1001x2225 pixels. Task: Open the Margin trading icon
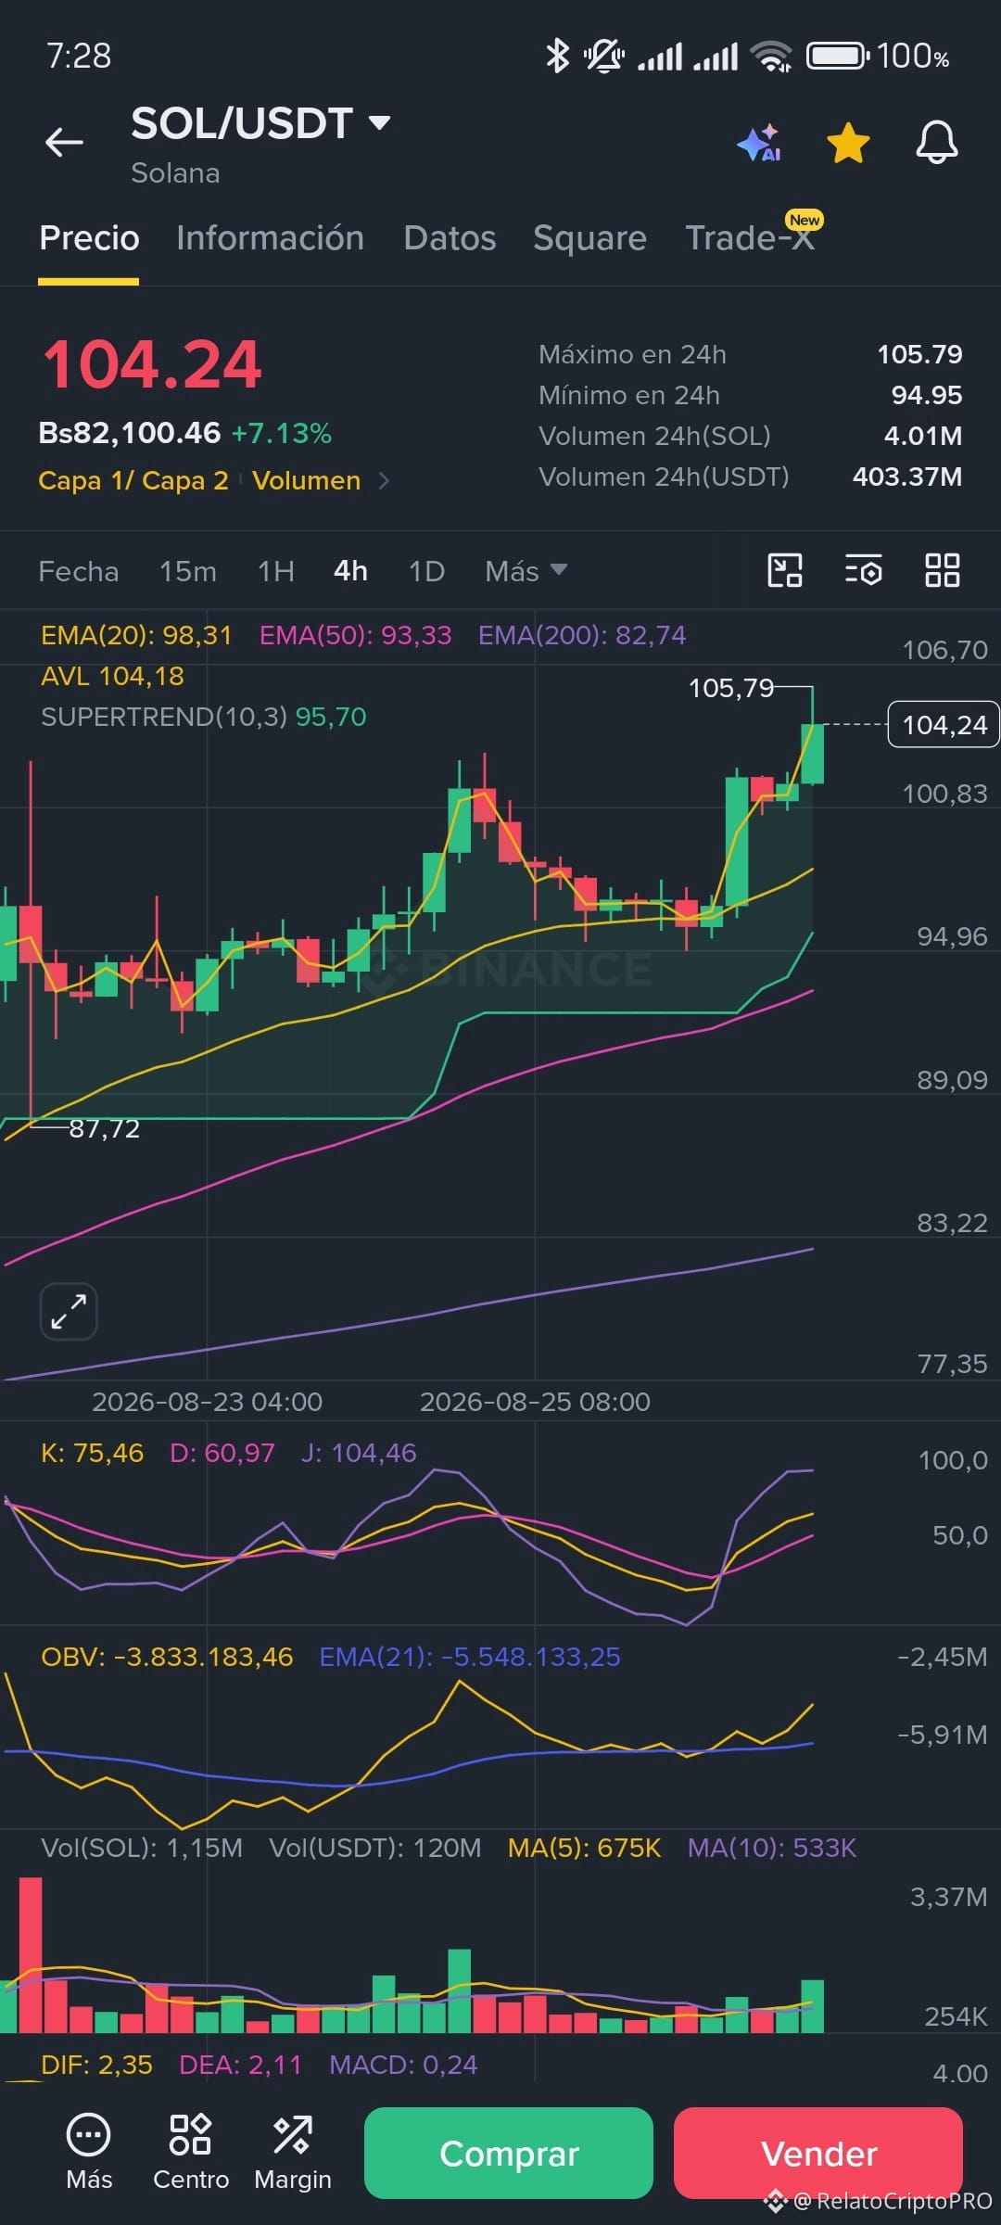click(293, 2152)
